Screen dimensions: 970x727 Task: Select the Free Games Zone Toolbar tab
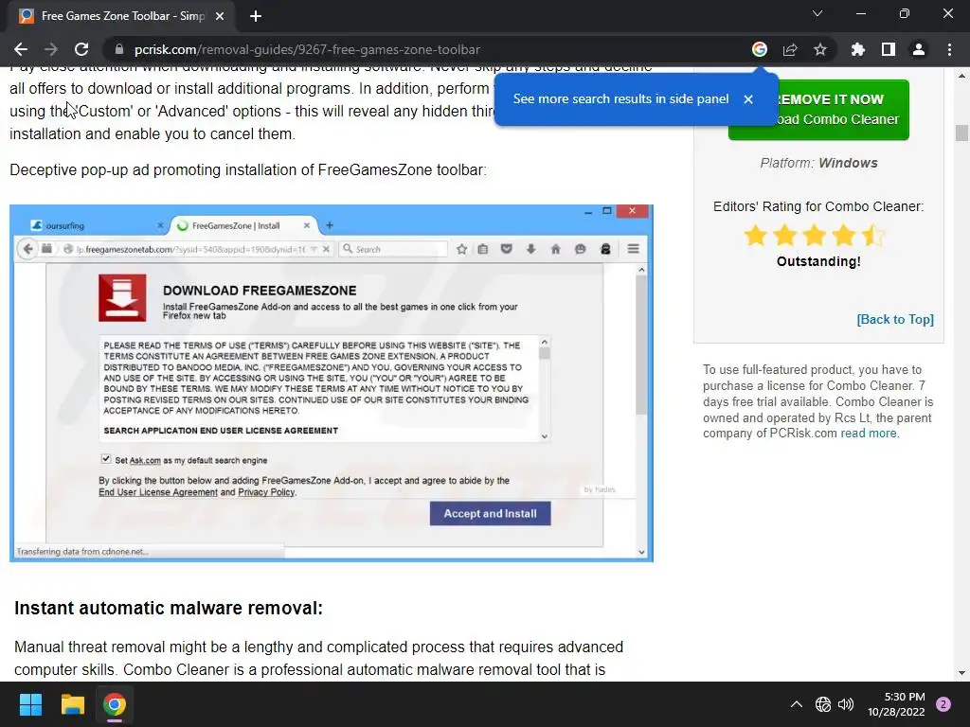pyautogui.click(x=121, y=16)
